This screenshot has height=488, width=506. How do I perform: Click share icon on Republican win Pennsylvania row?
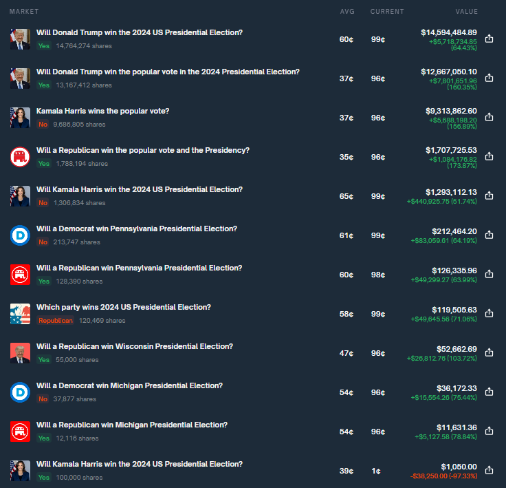[x=489, y=275]
